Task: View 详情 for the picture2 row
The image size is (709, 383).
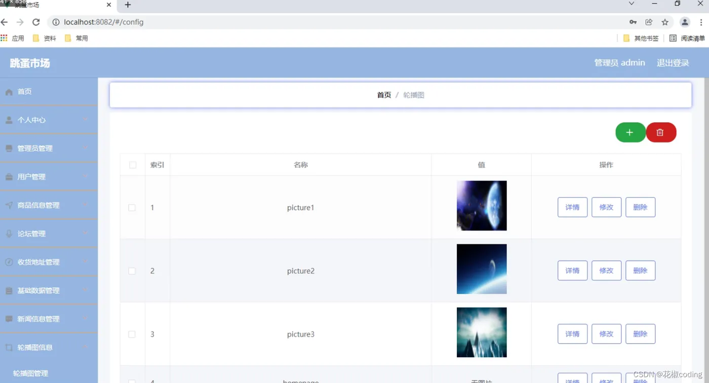Action: (573, 271)
